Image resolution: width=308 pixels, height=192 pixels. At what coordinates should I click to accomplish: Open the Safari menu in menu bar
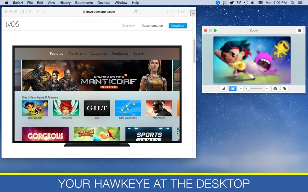18,3
